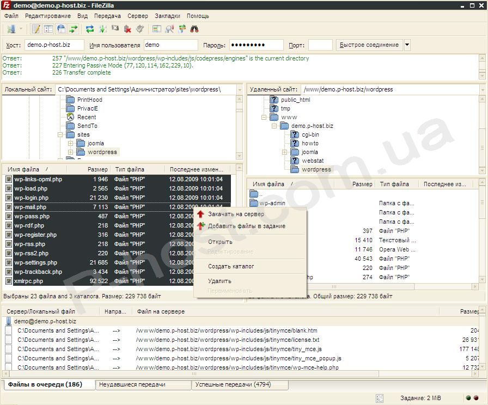Open file search with binoculars icon
Screen dimensions: 488x405
click(x=194, y=29)
